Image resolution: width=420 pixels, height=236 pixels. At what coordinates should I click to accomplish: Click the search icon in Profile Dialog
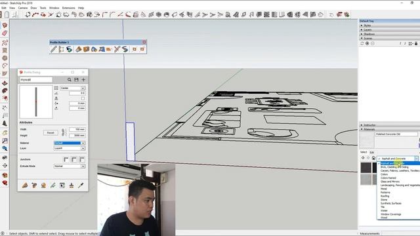(x=70, y=80)
